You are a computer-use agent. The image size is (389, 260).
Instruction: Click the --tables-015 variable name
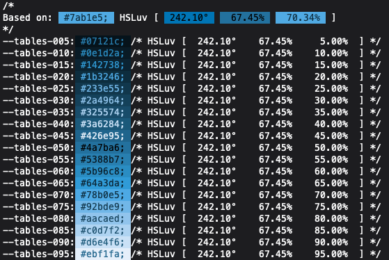(38, 65)
